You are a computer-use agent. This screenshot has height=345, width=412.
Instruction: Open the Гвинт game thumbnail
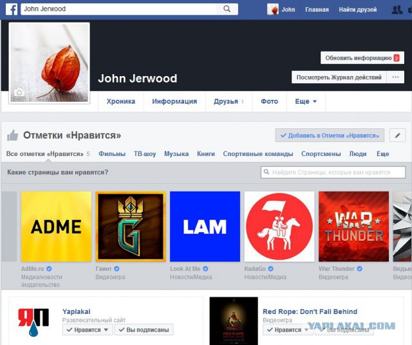(x=131, y=226)
